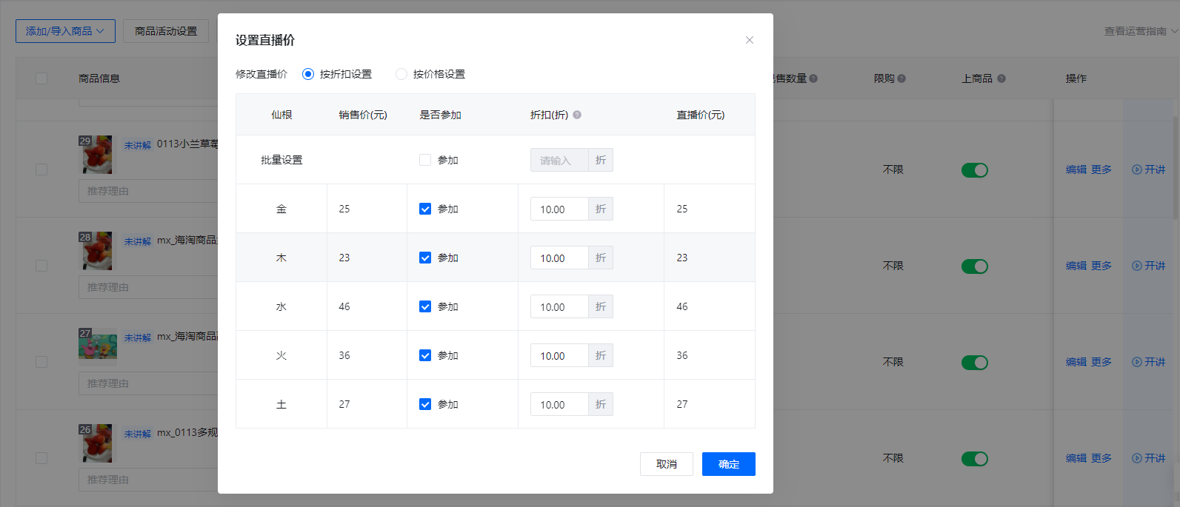
Task: Click 更多 link for item 28
Action: pyautogui.click(x=1101, y=266)
